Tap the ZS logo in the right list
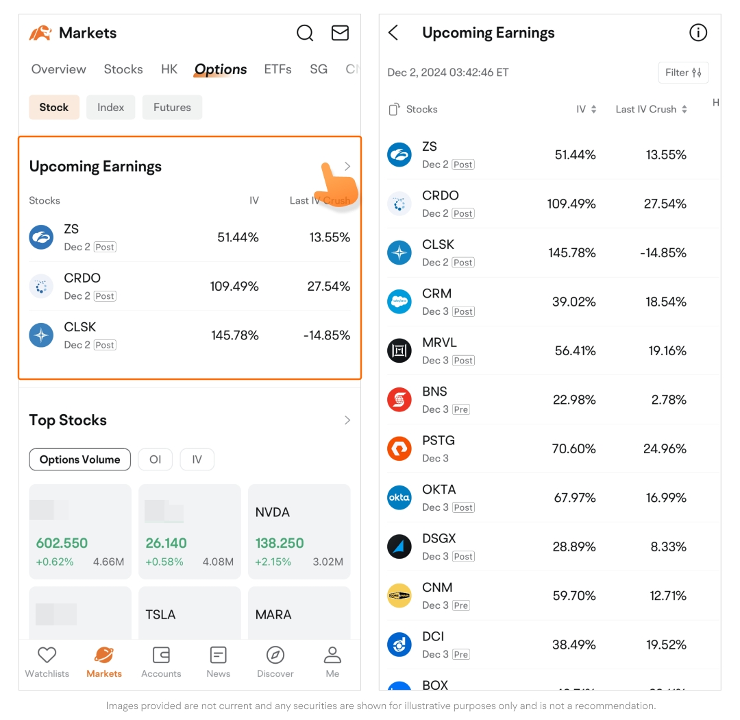Image resolution: width=740 pixels, height=720 pixels. 399,154
